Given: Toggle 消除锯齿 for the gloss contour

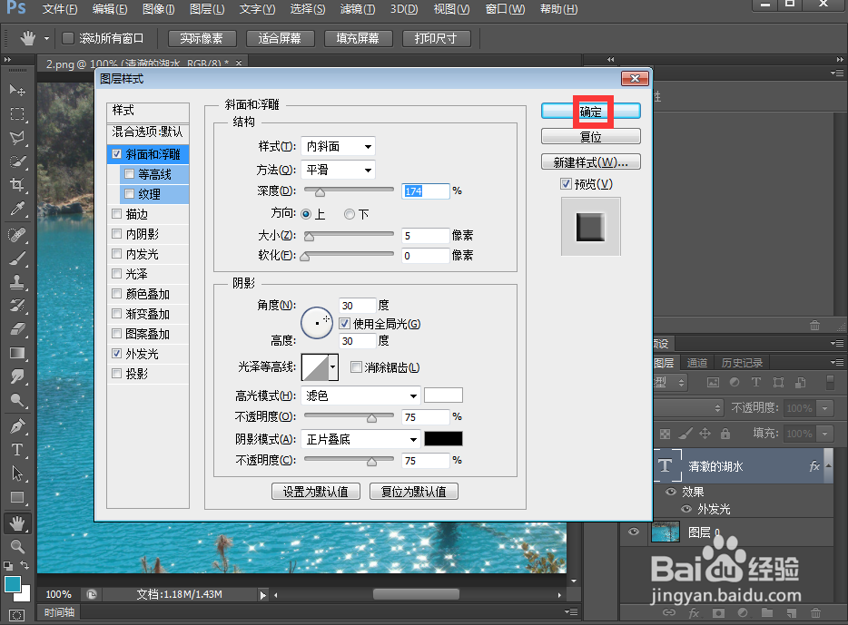Looking at the screenshot, I should [x=354, y=366].
